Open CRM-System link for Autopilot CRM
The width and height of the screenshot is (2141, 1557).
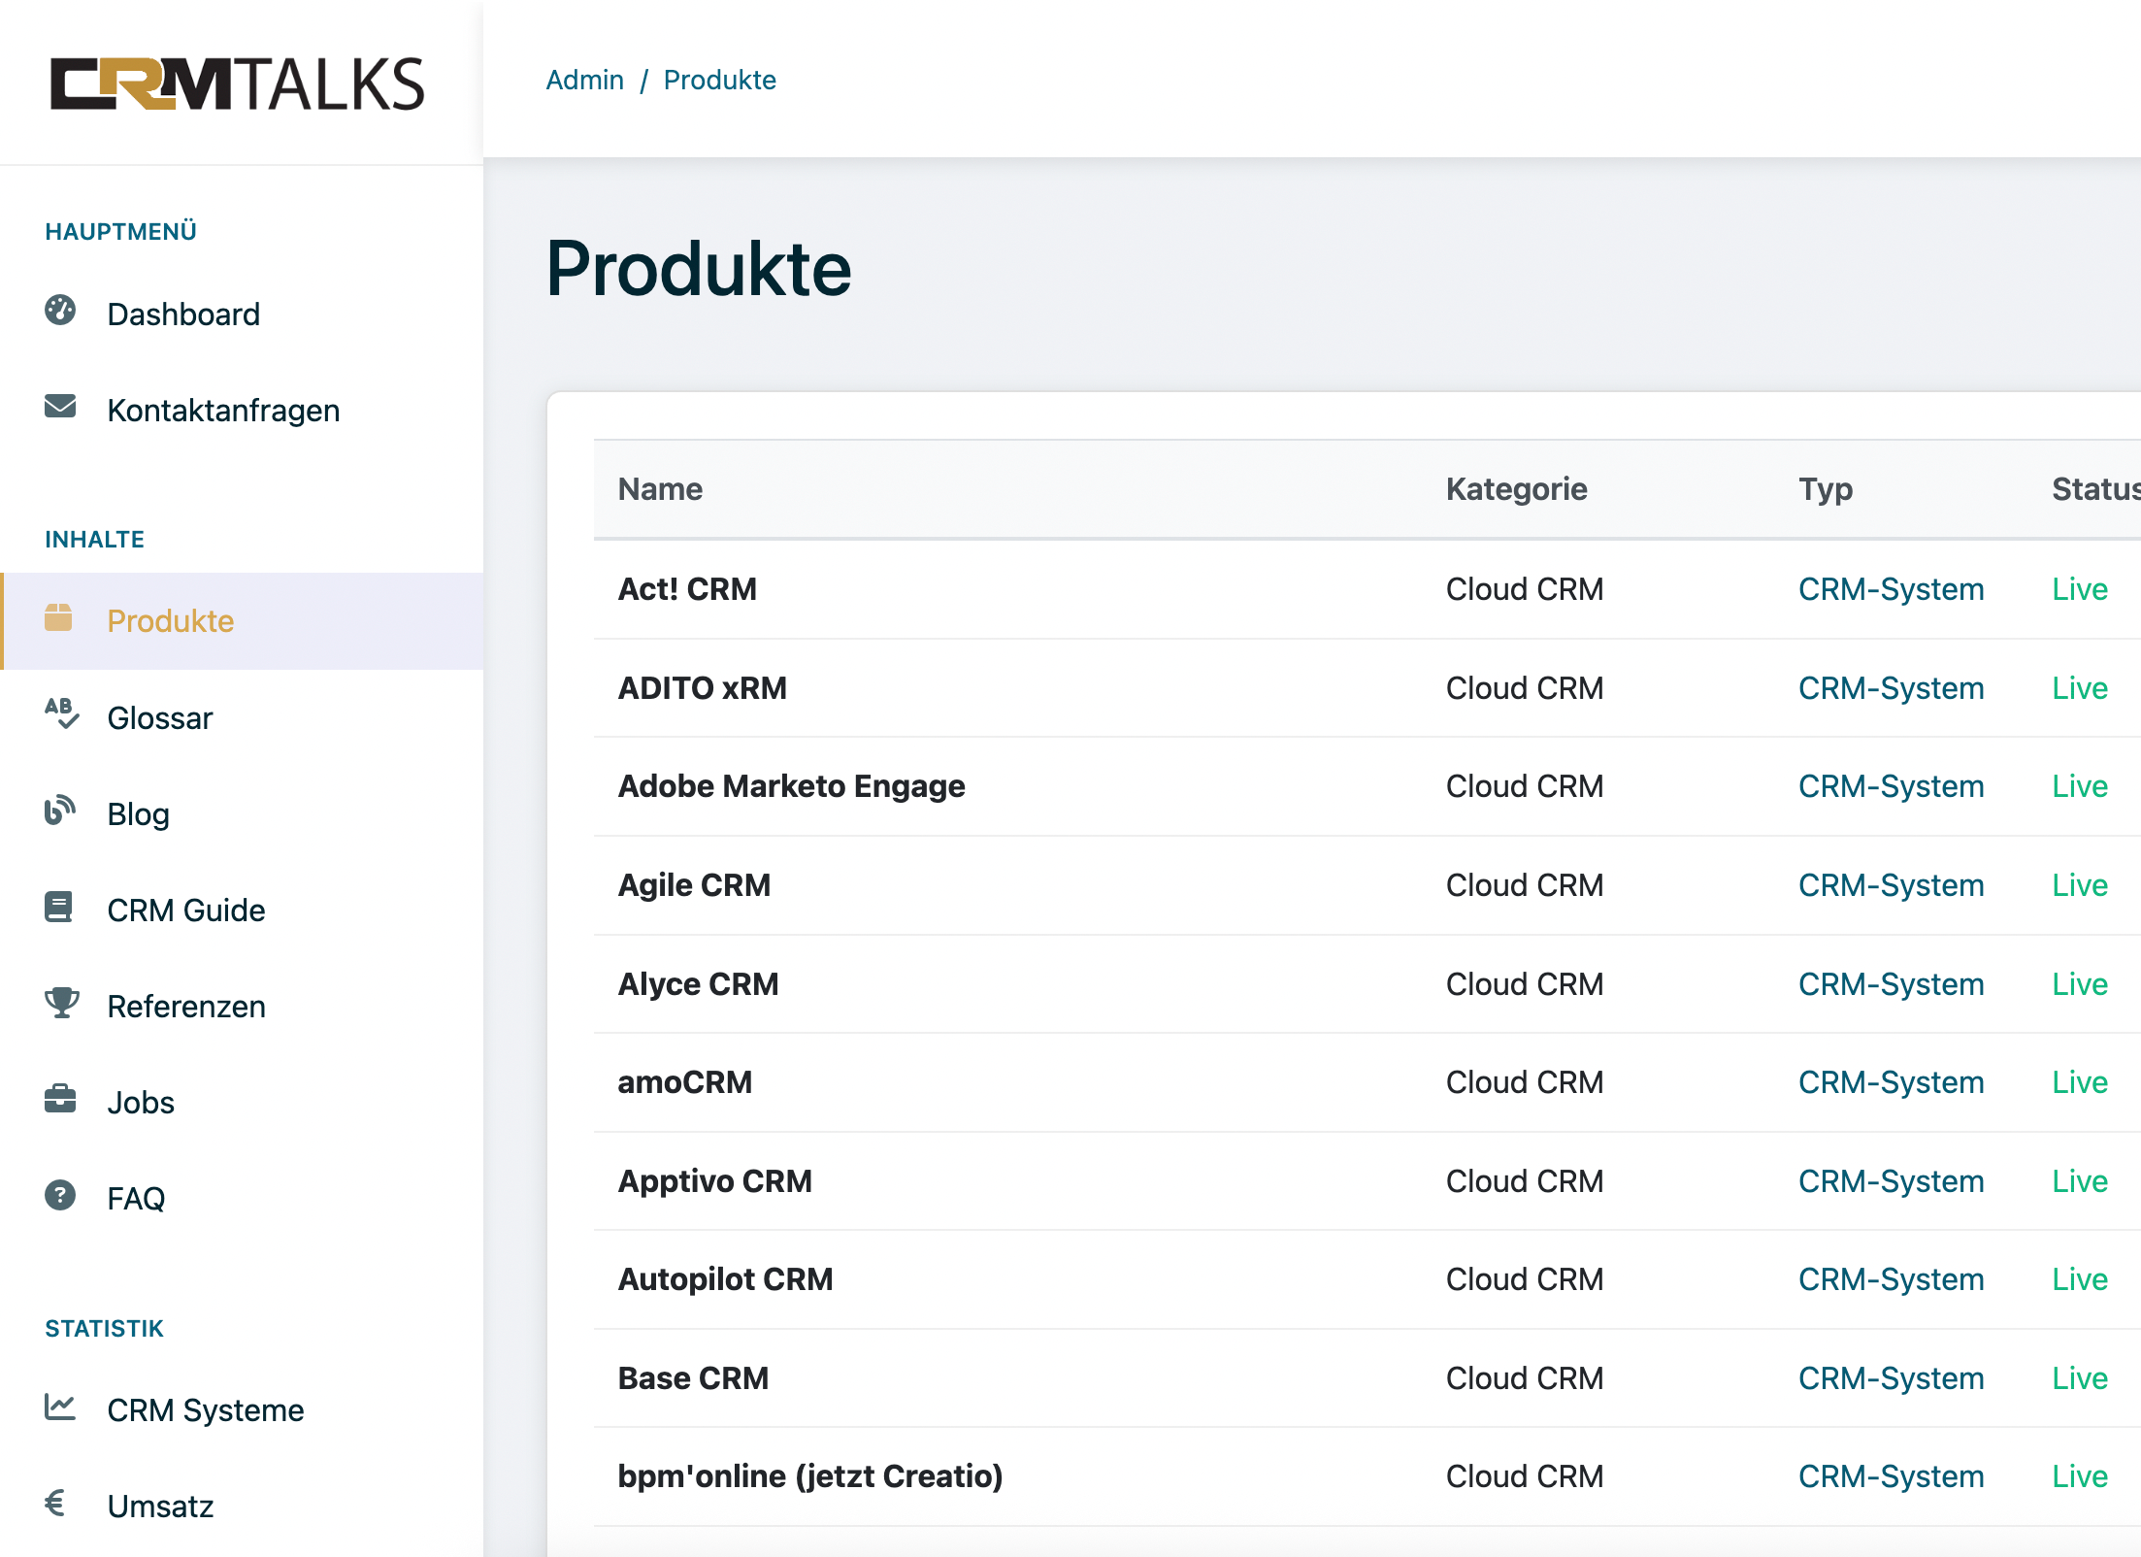[x=1891, y=1279]
